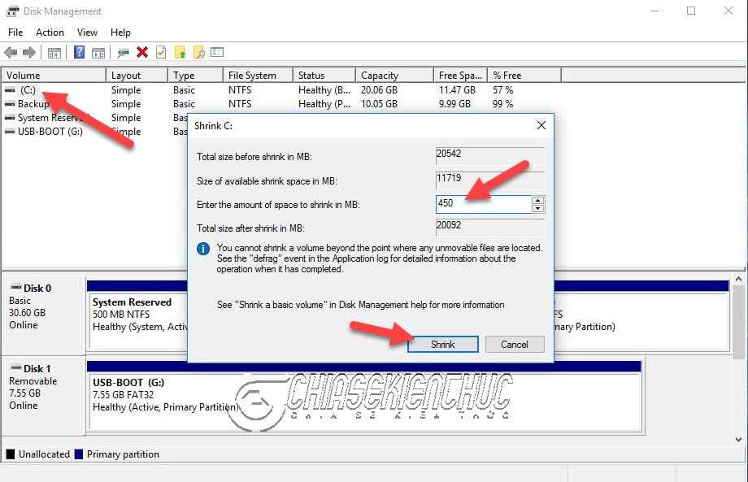Click the Properties checkmark page icon
748x482 pixels.
tap(161, 52)
